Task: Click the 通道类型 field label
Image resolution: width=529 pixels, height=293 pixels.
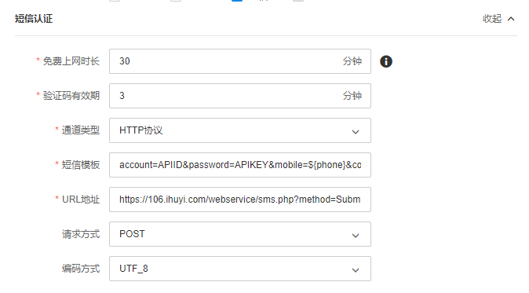Action: tap(80, 130)
